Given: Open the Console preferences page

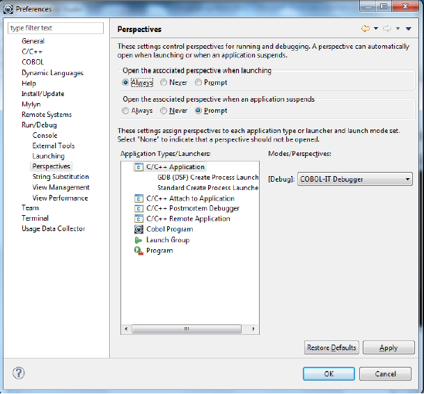Looking at the screenshot, I should point(45,135).
